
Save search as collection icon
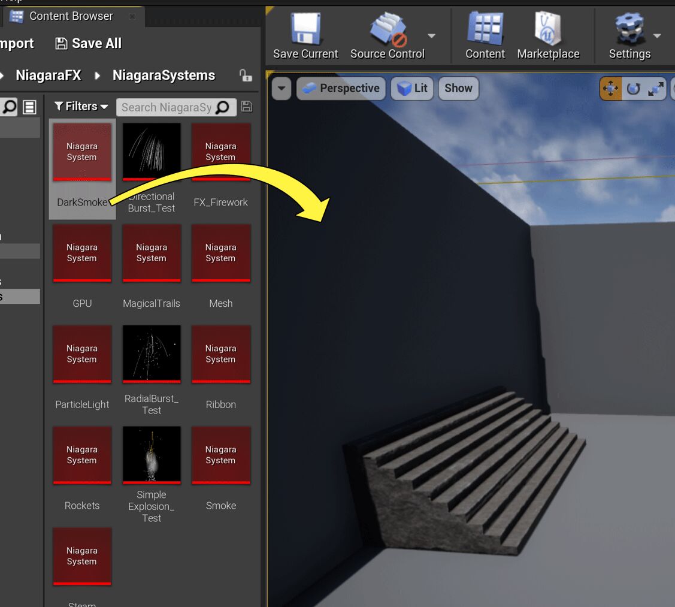[x=247, y=107]
